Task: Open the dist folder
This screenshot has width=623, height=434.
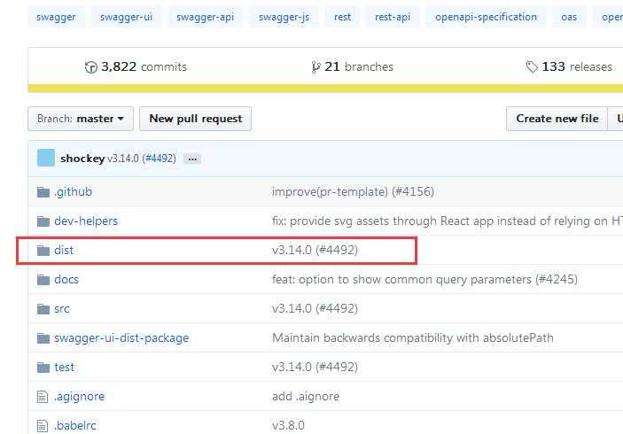Action: (64, 250)
